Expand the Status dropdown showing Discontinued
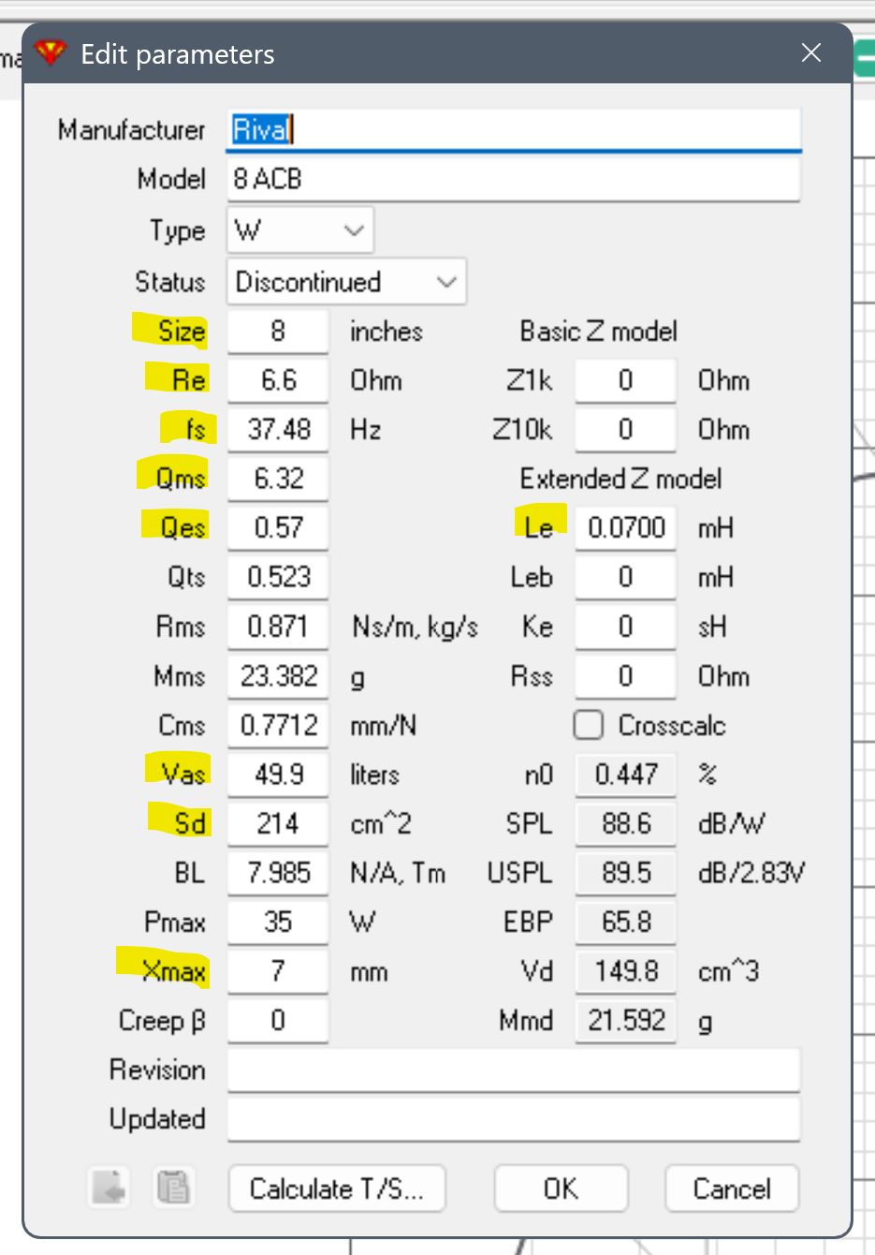The width and height of the screenshot is (875, 1255). point(346,282)
